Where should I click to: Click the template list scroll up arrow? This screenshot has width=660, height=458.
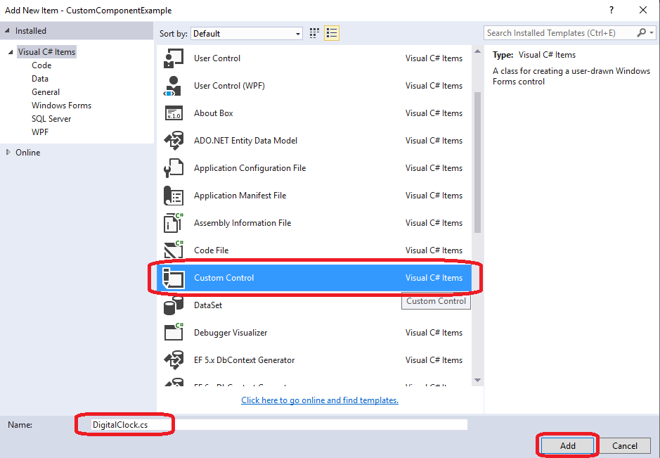(477, 51)
